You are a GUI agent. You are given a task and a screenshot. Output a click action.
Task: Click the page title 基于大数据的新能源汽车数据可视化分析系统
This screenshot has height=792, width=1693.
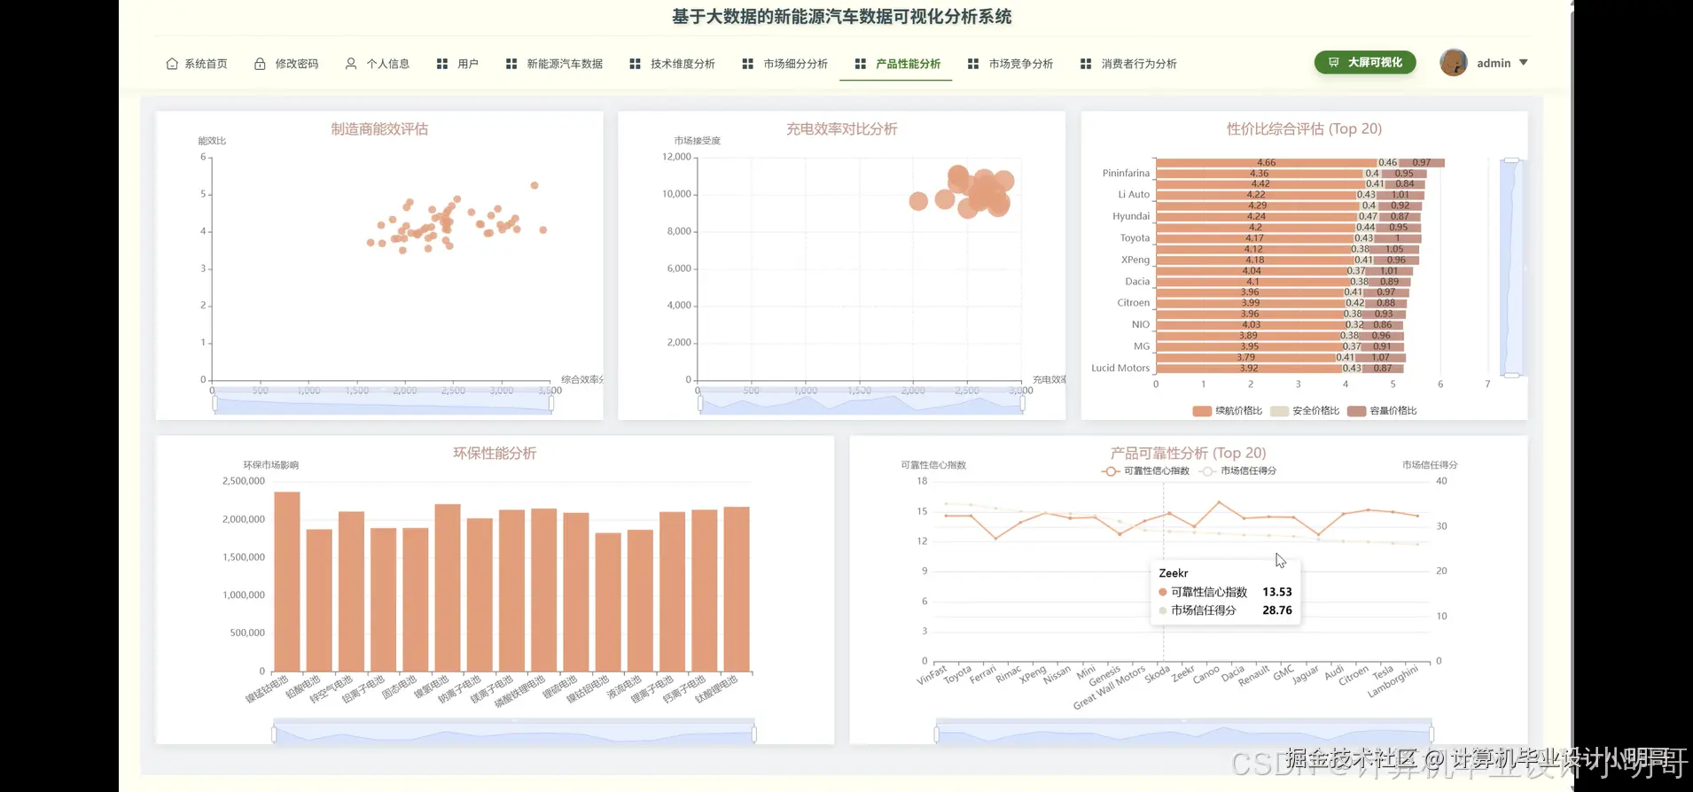pyautogui.click(x=842, y=17)
